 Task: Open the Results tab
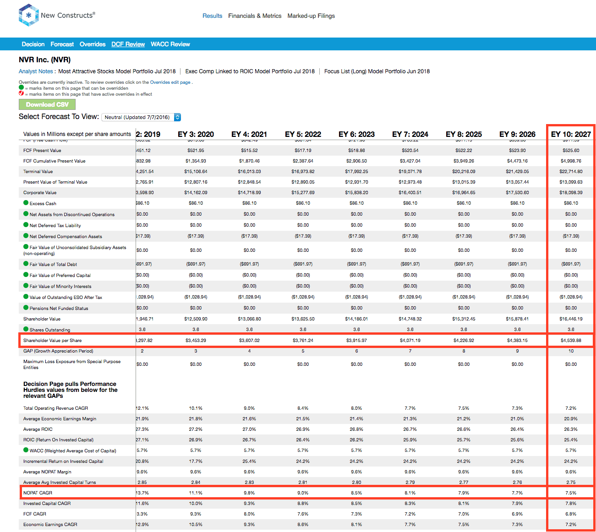(x=212, y=16)
